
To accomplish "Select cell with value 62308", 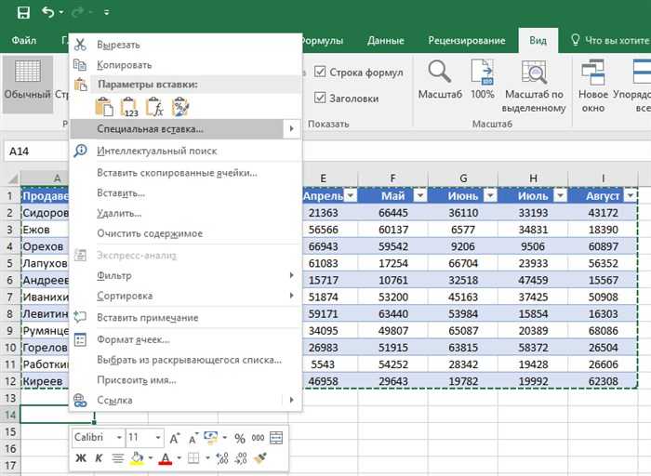I will (x=603, y=381).
